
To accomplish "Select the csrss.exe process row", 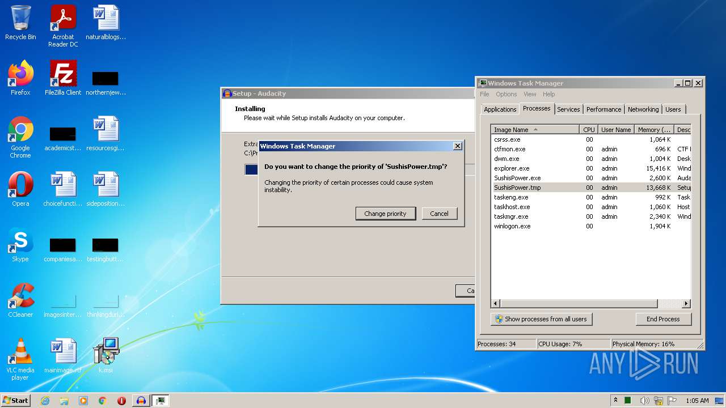I will (591, 139).
